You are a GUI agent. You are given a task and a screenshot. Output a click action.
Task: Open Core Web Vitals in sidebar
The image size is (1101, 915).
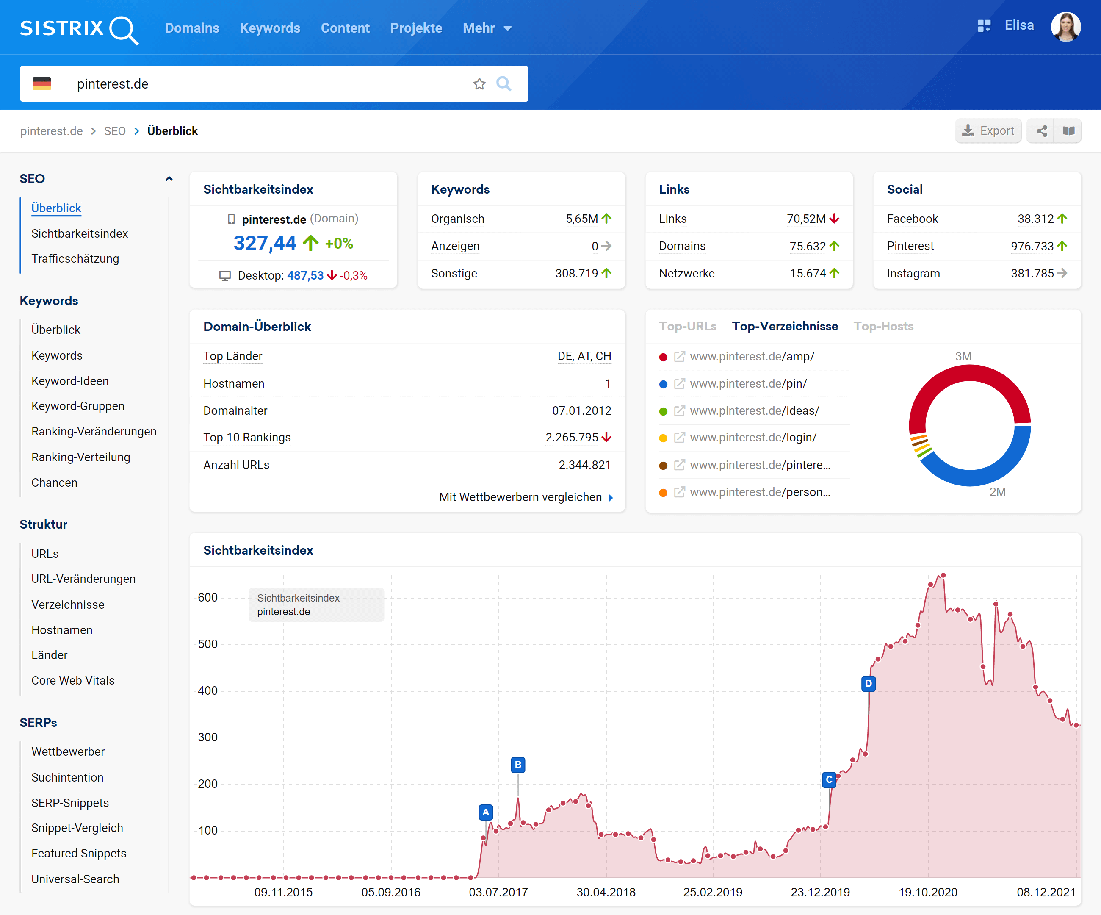[73, 680]
